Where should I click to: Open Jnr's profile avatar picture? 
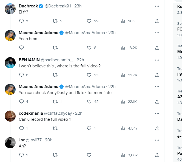point(10,143)
